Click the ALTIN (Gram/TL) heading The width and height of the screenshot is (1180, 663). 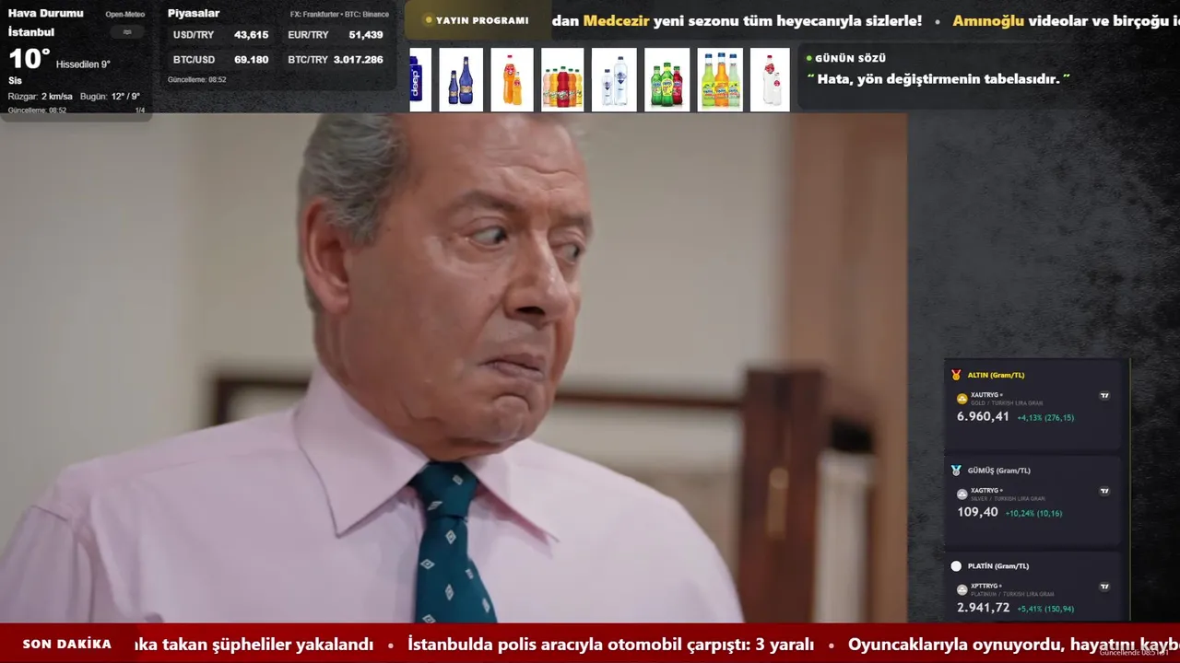997,375
